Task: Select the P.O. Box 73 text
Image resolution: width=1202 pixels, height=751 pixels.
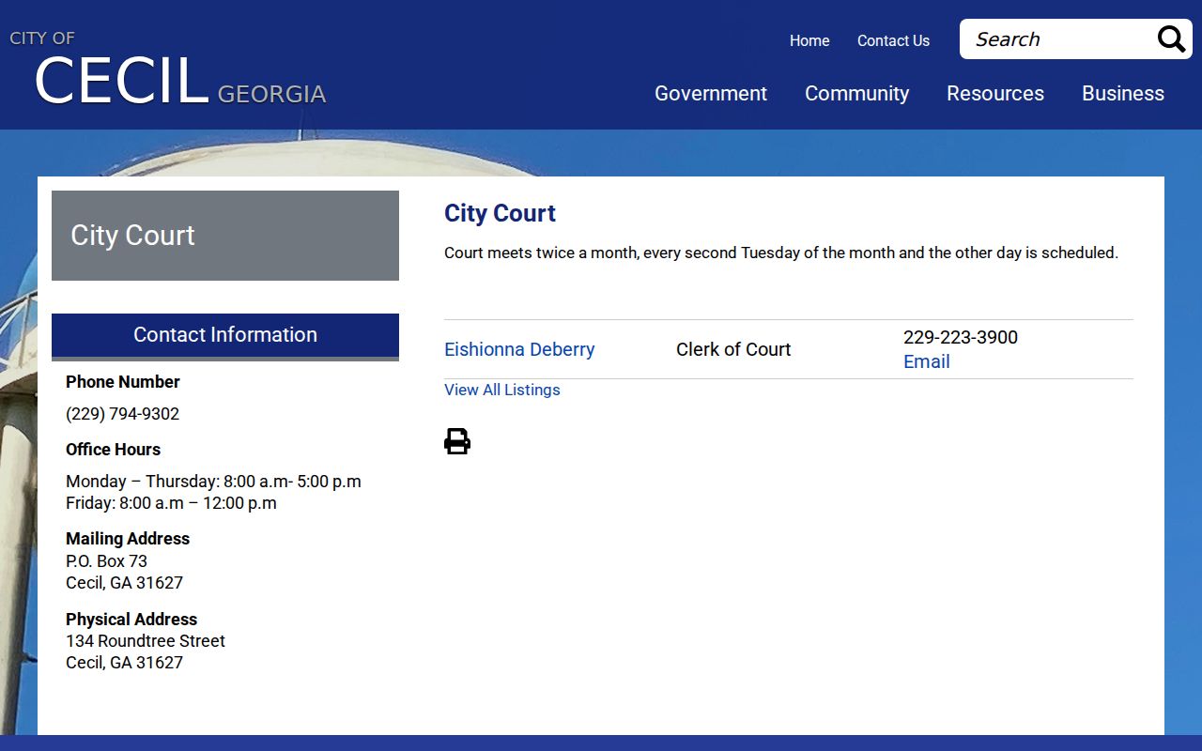Action: [x=106, y=561]
